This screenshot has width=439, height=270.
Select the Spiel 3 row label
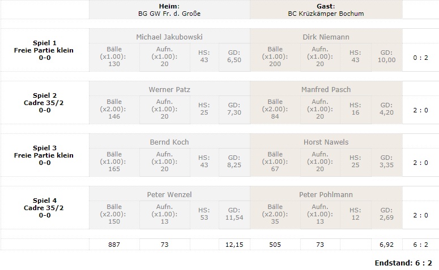click(x=44, y=155)
